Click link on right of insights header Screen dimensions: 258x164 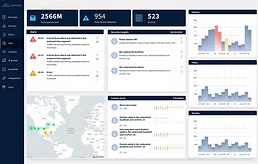[176, 32]
